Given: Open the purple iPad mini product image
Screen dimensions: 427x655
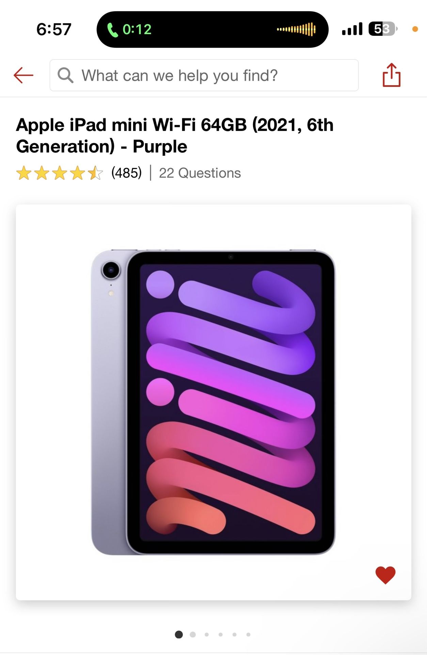Looking at the screenshot, I should point(213,402).
